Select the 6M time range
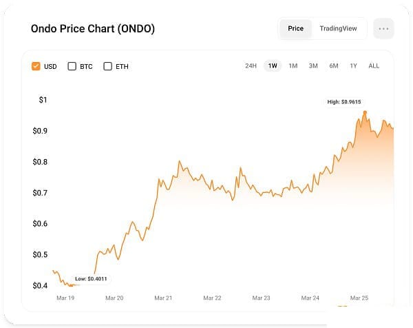413x328 pixels. coord(333,66)
